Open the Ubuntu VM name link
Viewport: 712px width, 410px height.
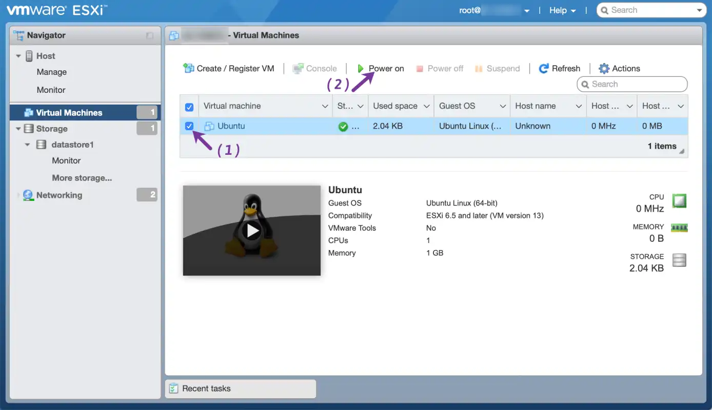(231, 126)
